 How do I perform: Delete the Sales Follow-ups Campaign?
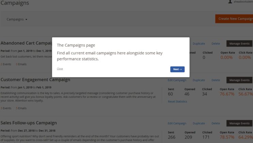point(216,124)
